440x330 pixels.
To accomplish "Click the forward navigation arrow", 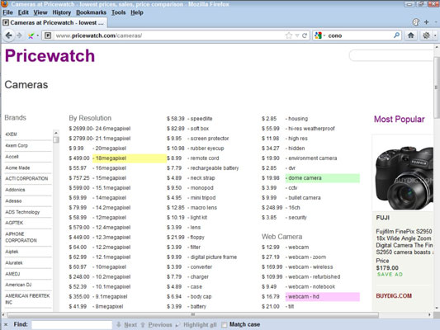I will 19,35.
